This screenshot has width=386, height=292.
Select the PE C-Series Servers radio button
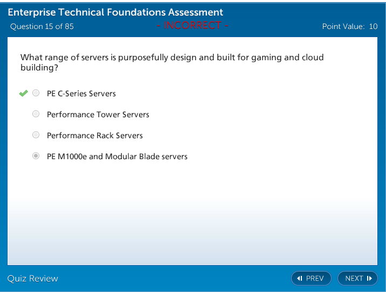[36, 93]
